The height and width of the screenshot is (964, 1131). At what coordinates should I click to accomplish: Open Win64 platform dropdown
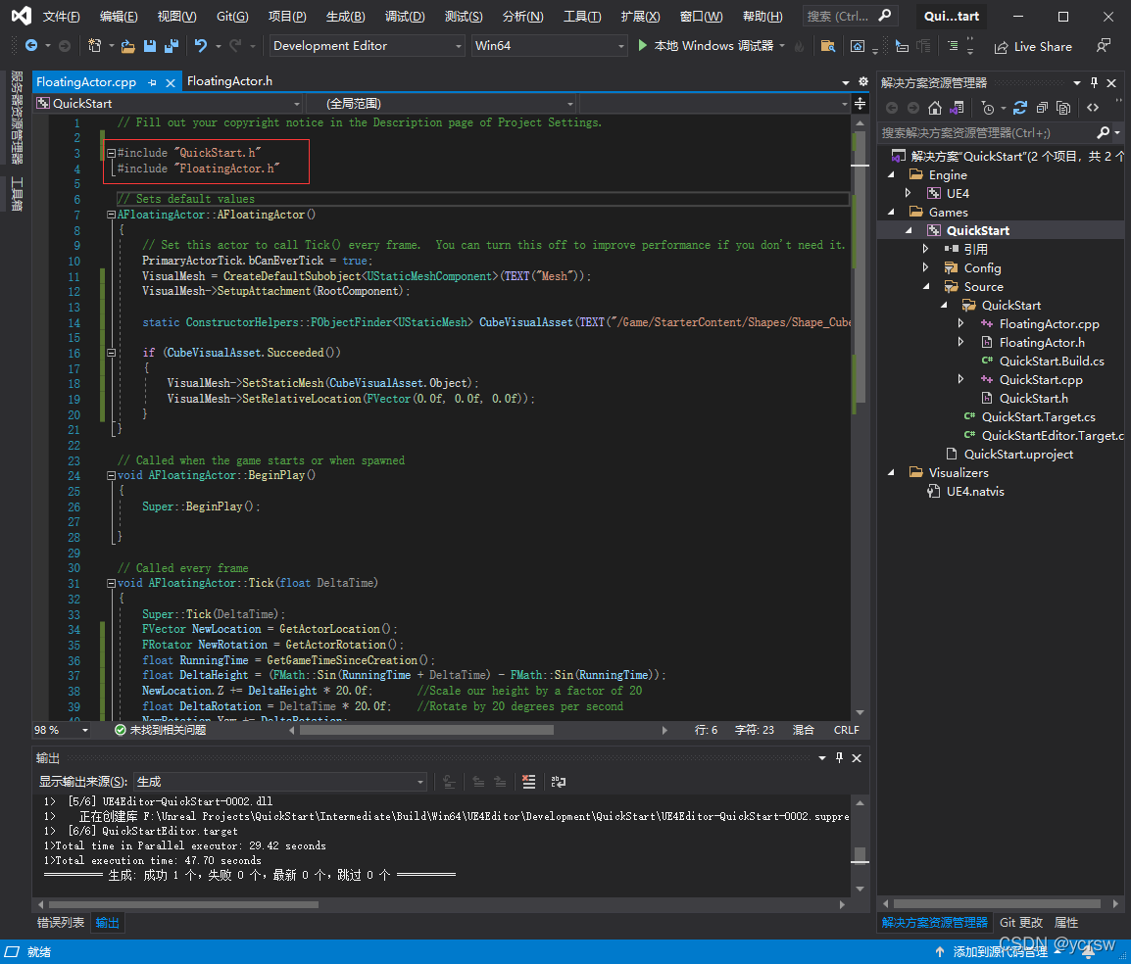coord(550,46)
